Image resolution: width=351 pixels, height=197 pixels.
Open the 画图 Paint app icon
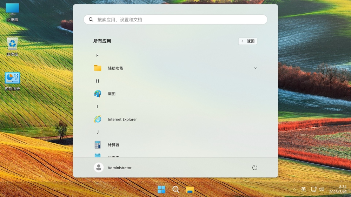[98, 94]
